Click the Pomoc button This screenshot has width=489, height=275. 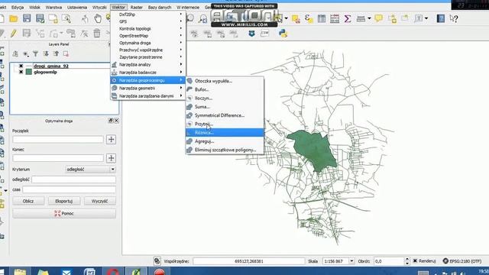(64, 214)
